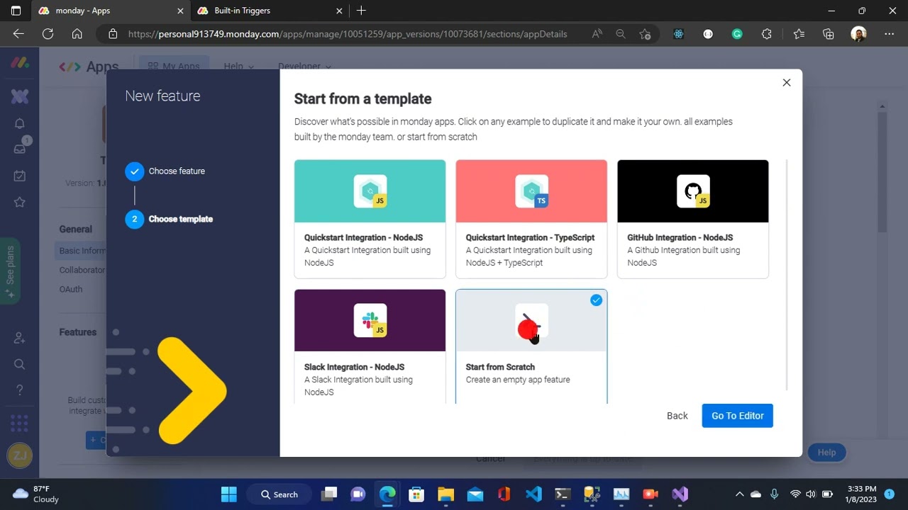Open Favorites star in sidebar

pos(20,203)
